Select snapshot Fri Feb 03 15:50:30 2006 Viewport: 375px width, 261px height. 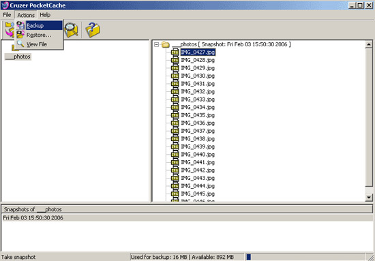click(x=187, y=218)
